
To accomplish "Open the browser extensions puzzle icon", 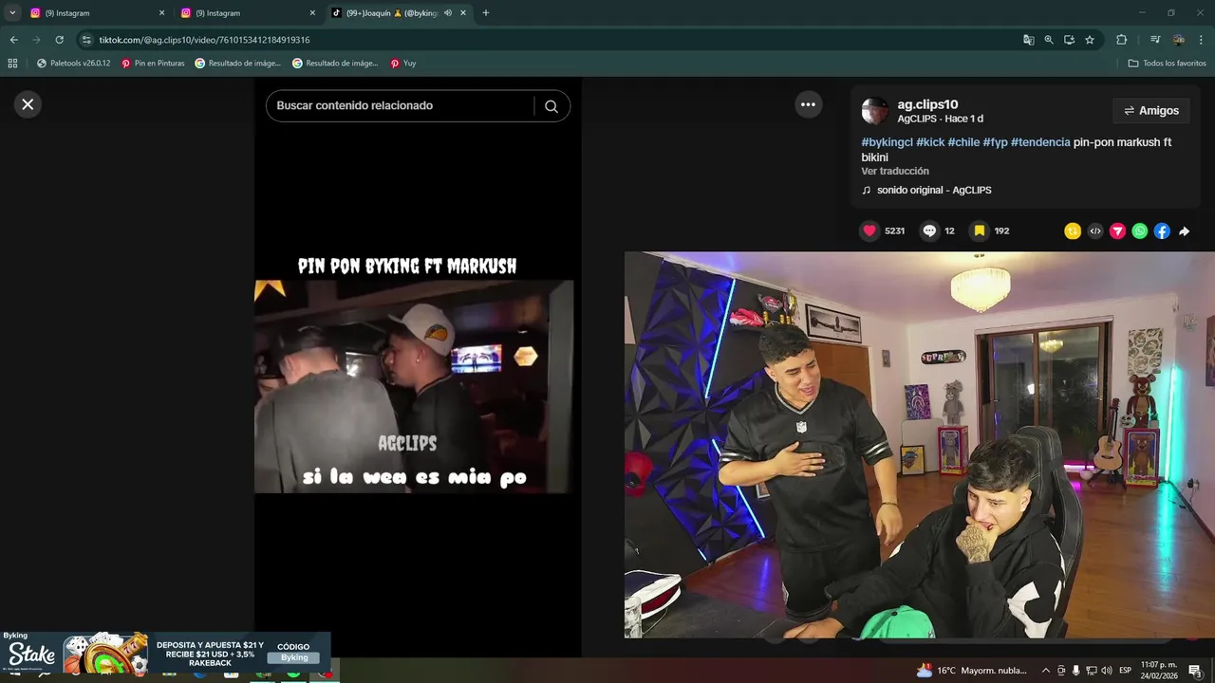I will coord(1121,40).
